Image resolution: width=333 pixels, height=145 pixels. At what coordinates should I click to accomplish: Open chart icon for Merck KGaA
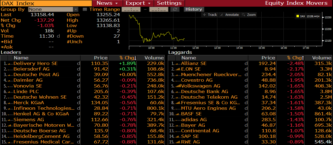[10, 103]
